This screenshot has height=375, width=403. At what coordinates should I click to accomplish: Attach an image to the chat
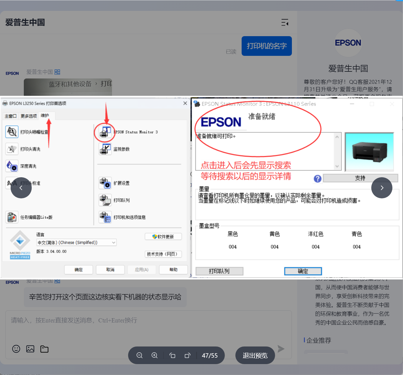pos(30,349)
